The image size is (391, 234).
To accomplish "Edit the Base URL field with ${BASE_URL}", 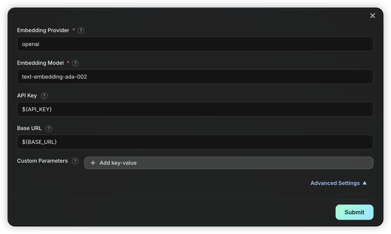I will pyautogui.click(x=195, y=142).
